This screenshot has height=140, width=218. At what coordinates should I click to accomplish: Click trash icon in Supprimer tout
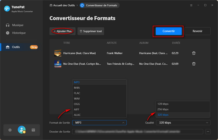[81, 31]
